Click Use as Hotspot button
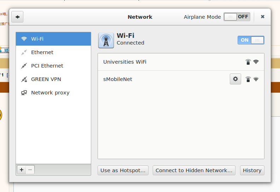Image resolution: width=280 pixels, height=192 pixels. point(123,170)
